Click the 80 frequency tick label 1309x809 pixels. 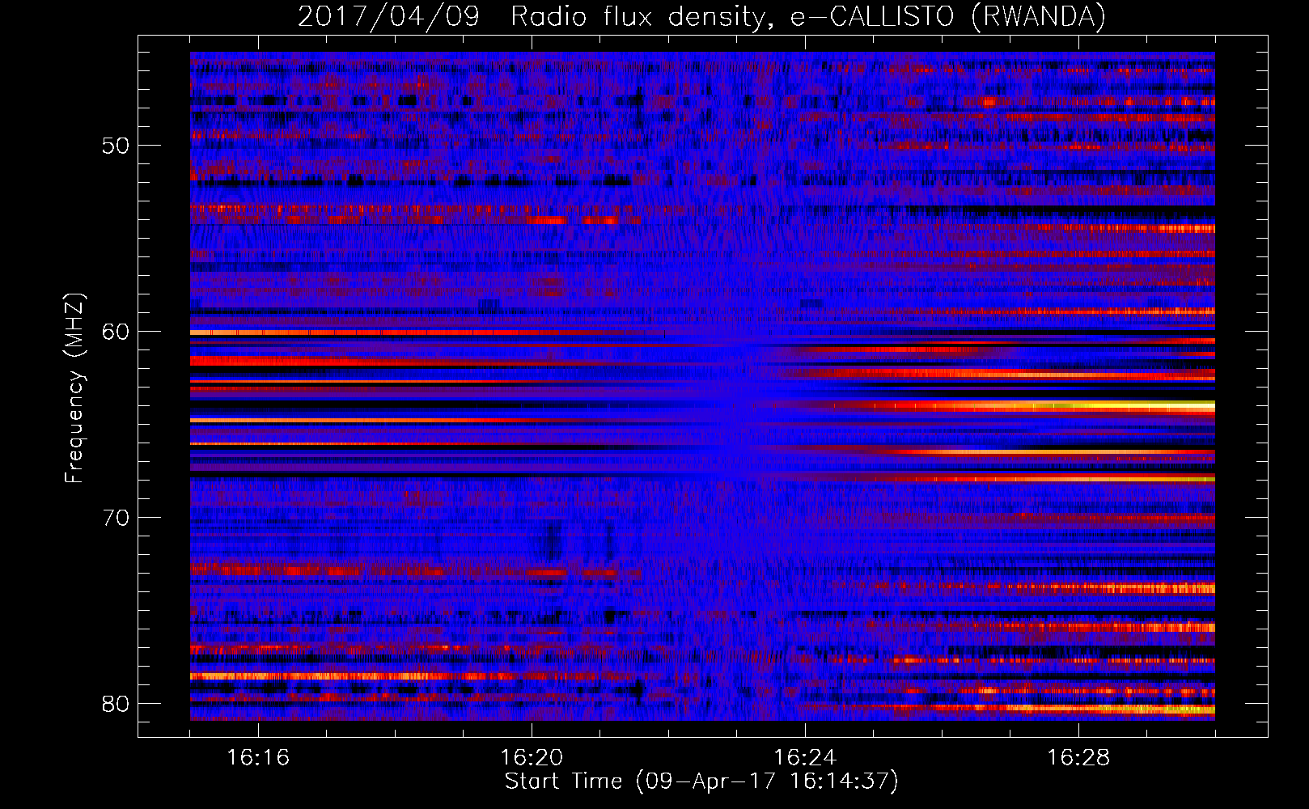pyautogui.click(x=116, y=704)
